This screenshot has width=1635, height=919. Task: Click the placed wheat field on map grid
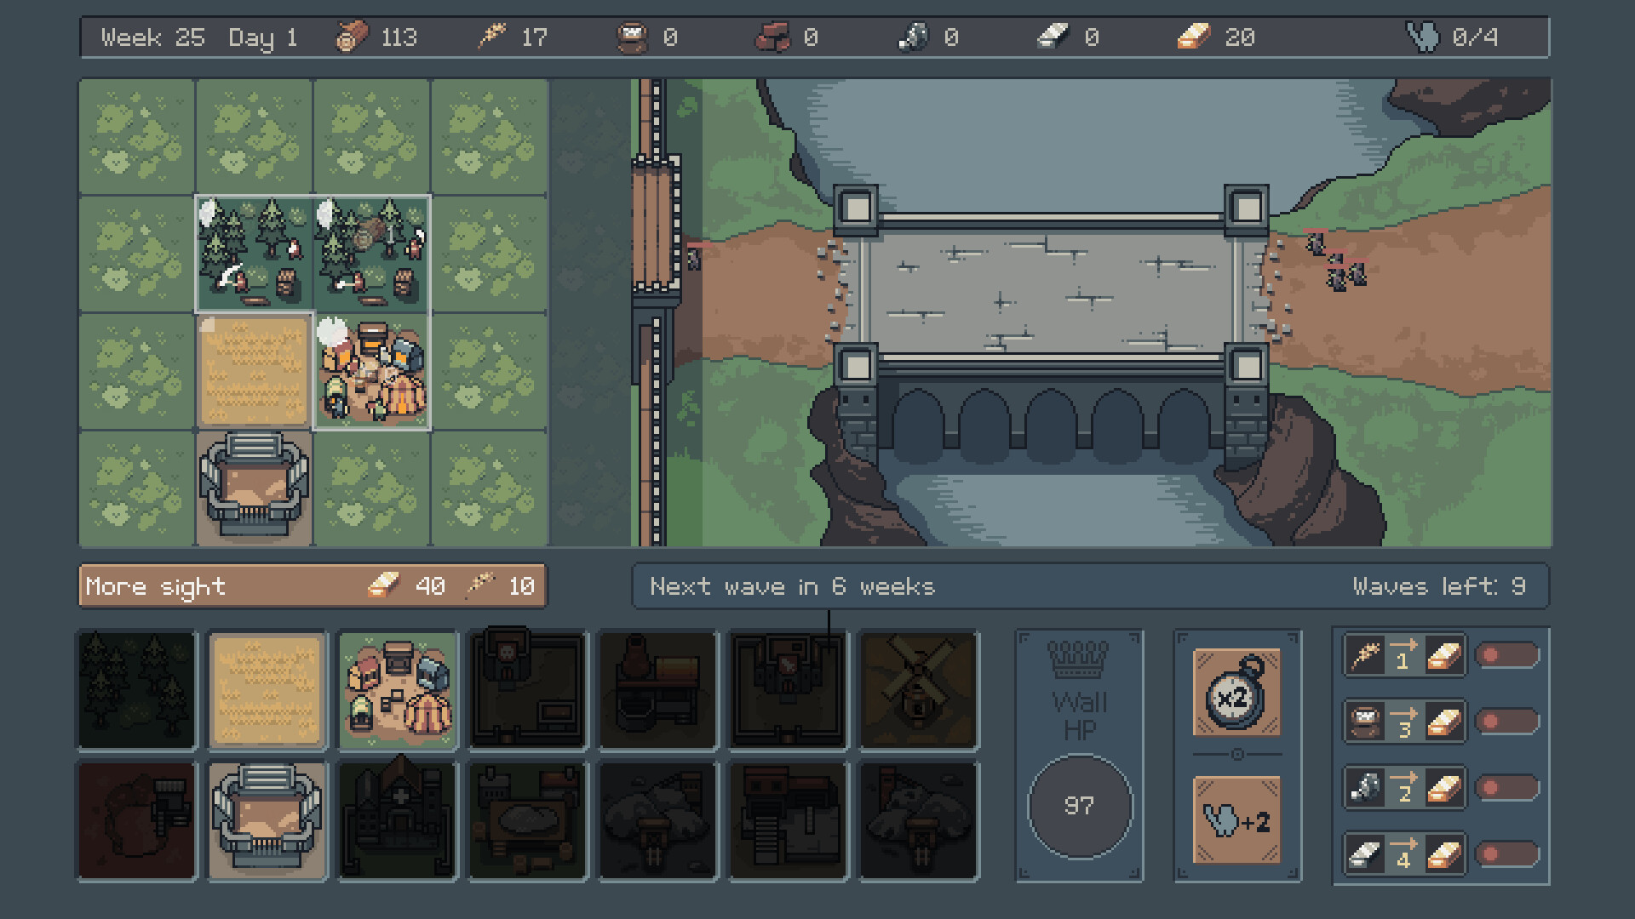pos(254,372)
